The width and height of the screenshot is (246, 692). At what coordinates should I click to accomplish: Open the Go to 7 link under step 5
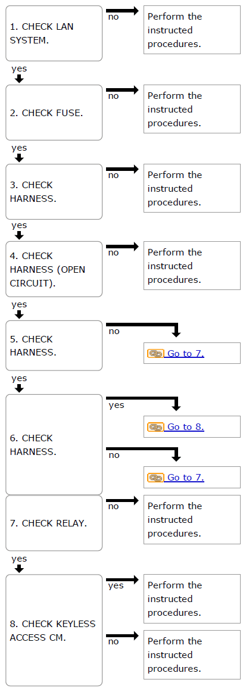(183, 353)
